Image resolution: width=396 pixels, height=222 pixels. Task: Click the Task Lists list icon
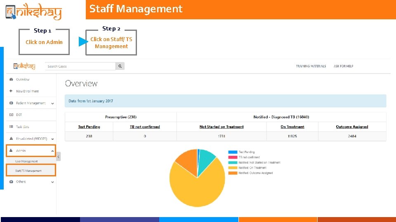pos(11,127)
